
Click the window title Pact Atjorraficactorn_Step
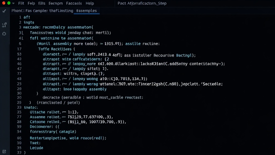point(142,3)
